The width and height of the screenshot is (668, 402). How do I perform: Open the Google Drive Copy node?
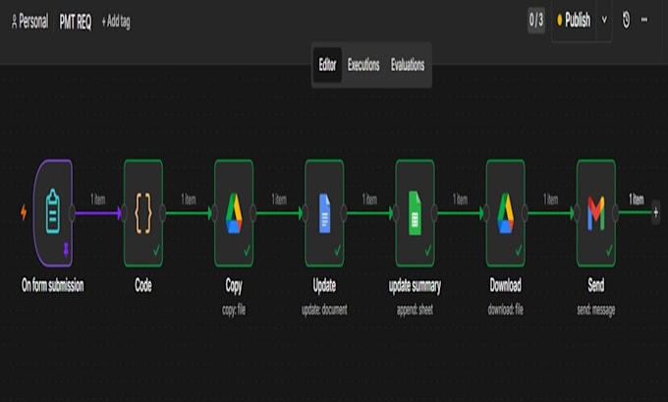[x=234, y=213]
